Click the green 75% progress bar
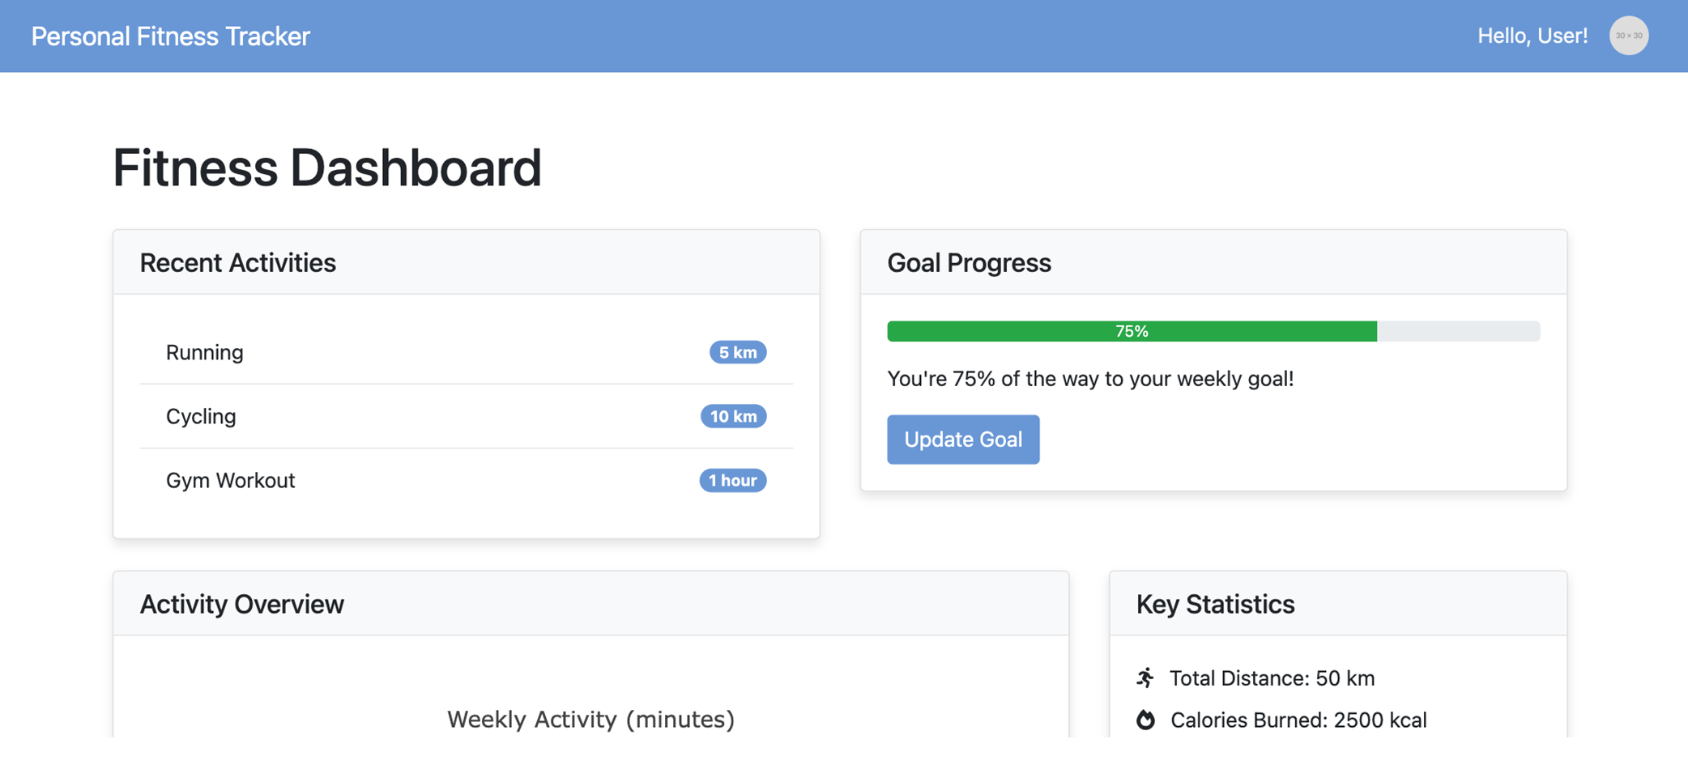This screenshot has height=769, width=1688. (x=1132, y=331)
